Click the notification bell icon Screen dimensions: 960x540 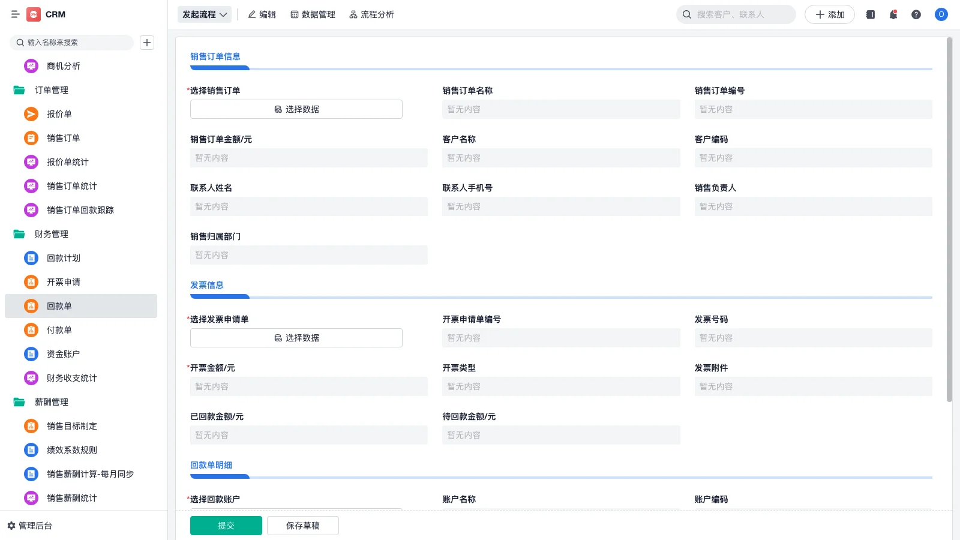(x=893, y=14)
